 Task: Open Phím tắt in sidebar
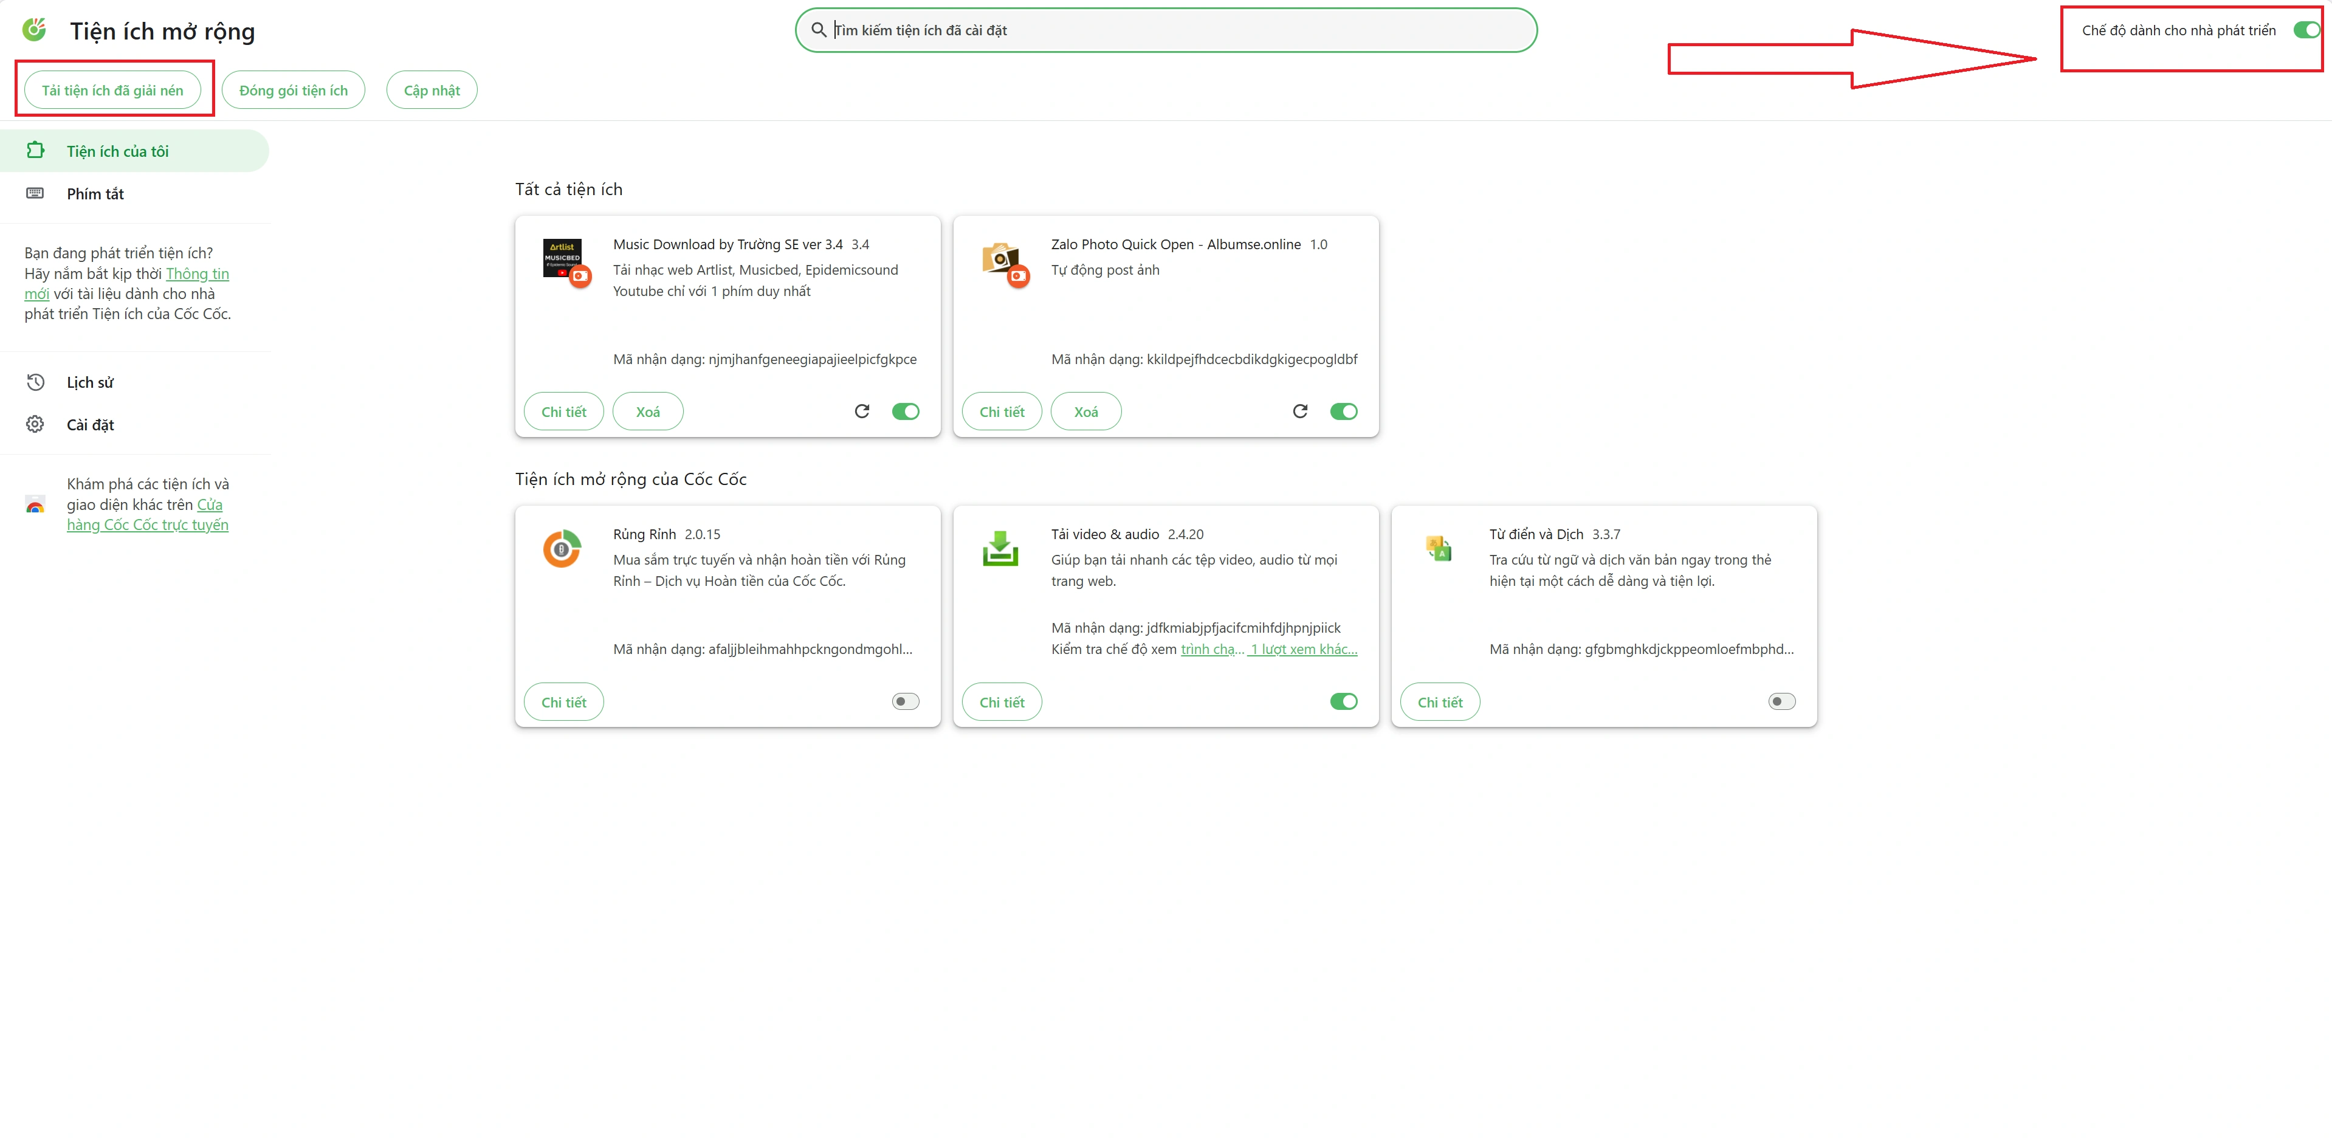[95, 194]
